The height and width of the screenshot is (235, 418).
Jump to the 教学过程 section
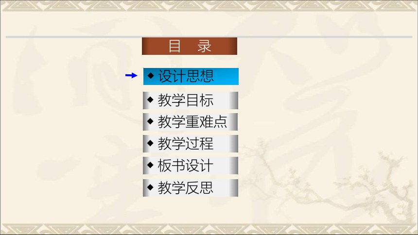point(191,144)
